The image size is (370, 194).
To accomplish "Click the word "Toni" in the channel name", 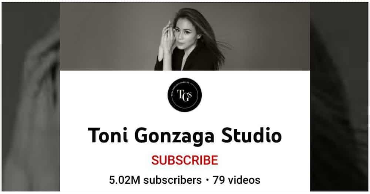I will [x=108, y=135].
